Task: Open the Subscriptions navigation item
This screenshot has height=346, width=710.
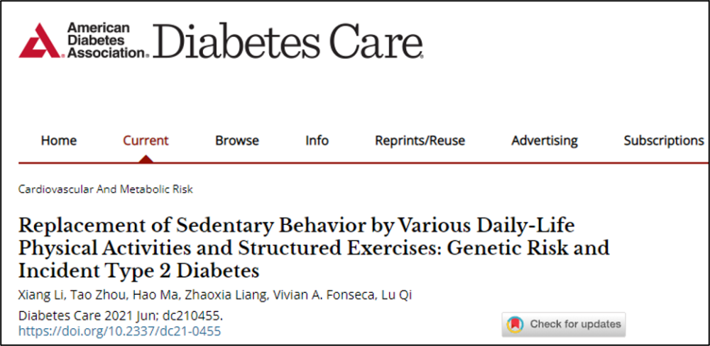Action: point(664,140)
